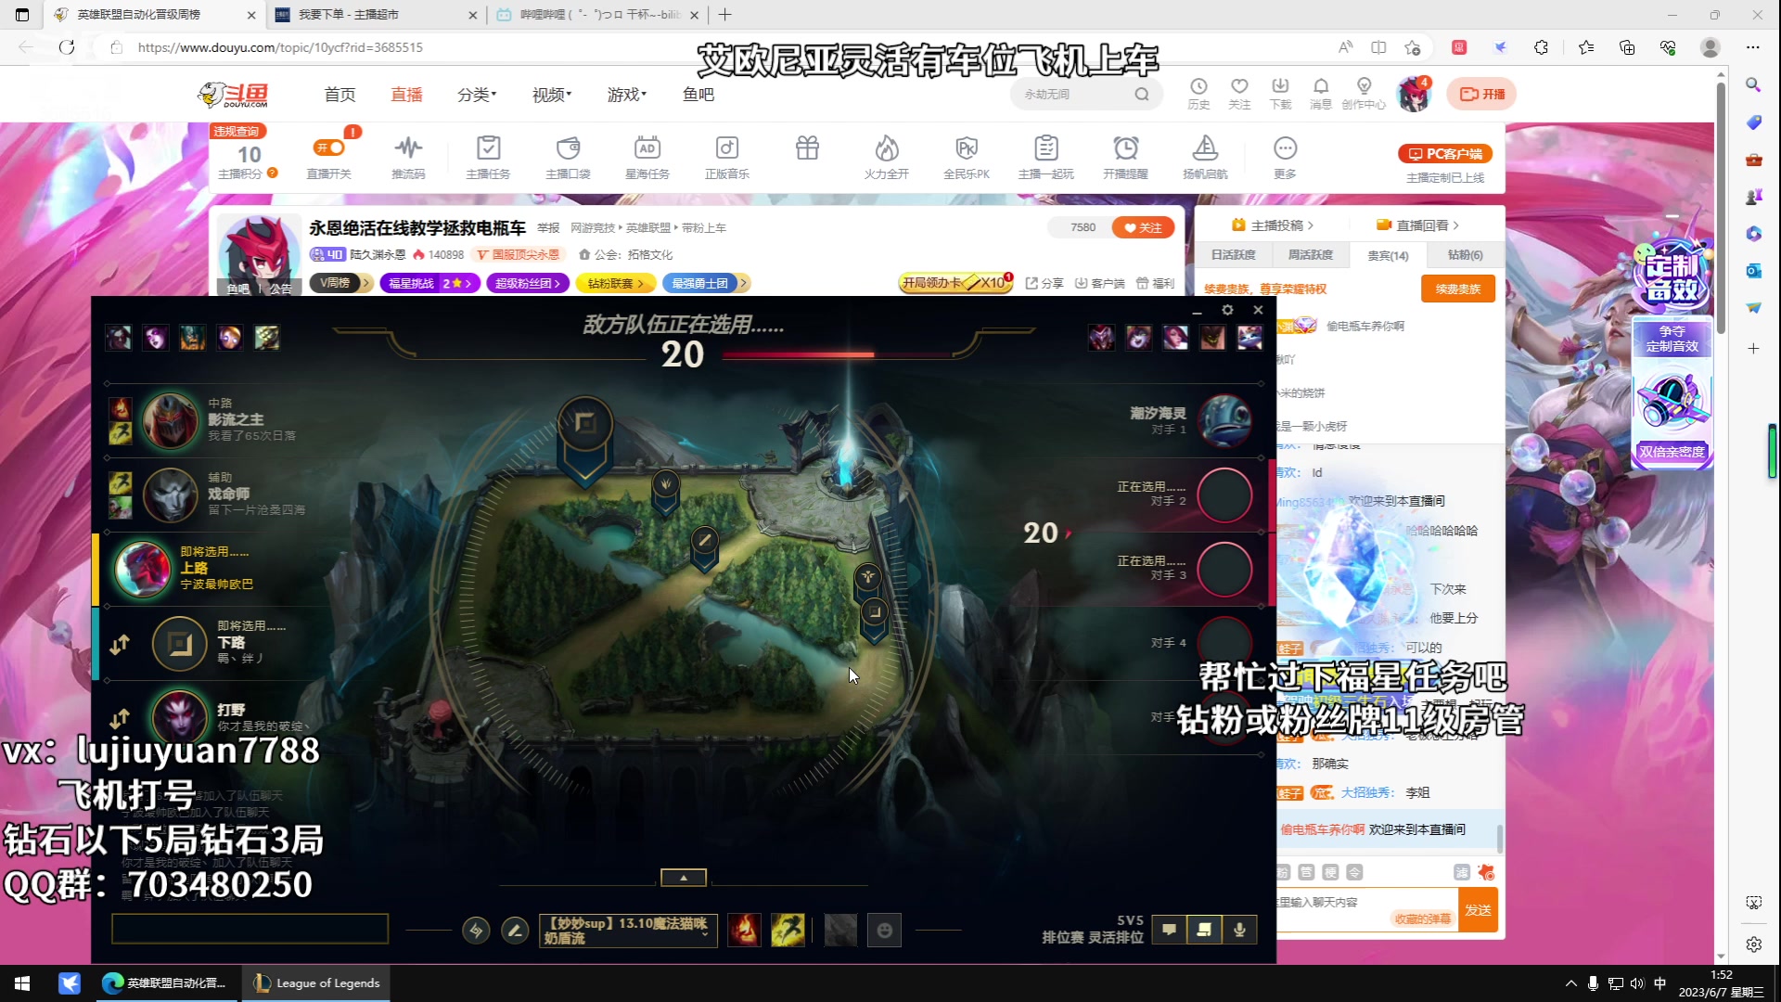This screenshot has height=1002, width=1781.
Task: Click the 开播 start streaming button
Action: 1481,94
